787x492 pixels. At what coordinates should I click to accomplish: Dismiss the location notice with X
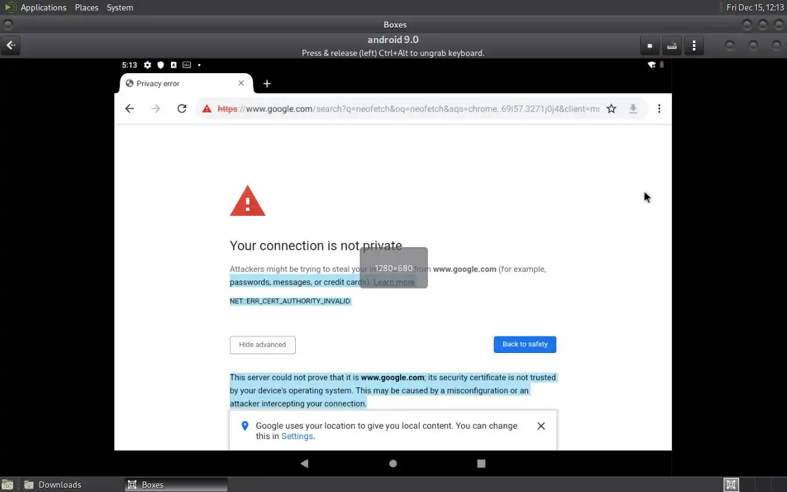(x=541, y=426)
